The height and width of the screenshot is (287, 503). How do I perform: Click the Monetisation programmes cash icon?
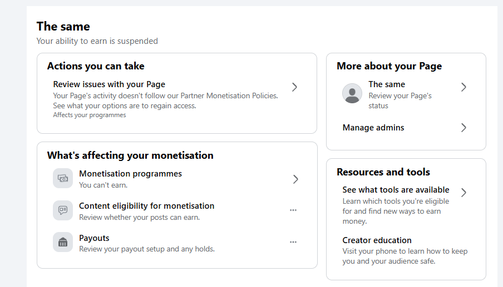coord(63,178)
